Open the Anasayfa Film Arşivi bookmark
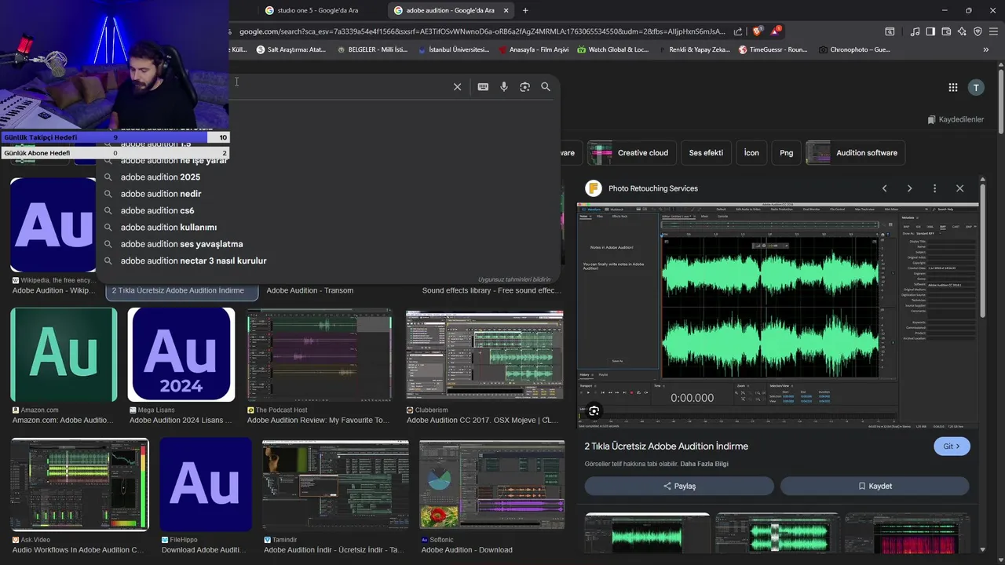 tap(533, 49)
